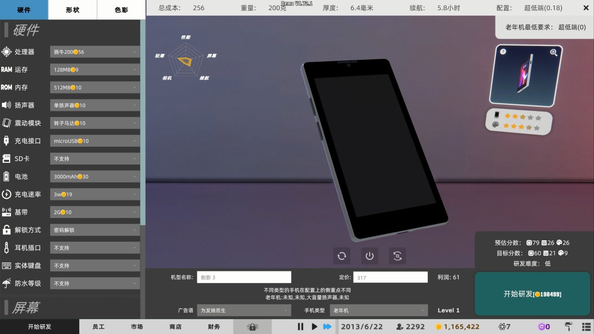Expand the 扬声器 dropdown showing 单扬声器

click(95, 105)
